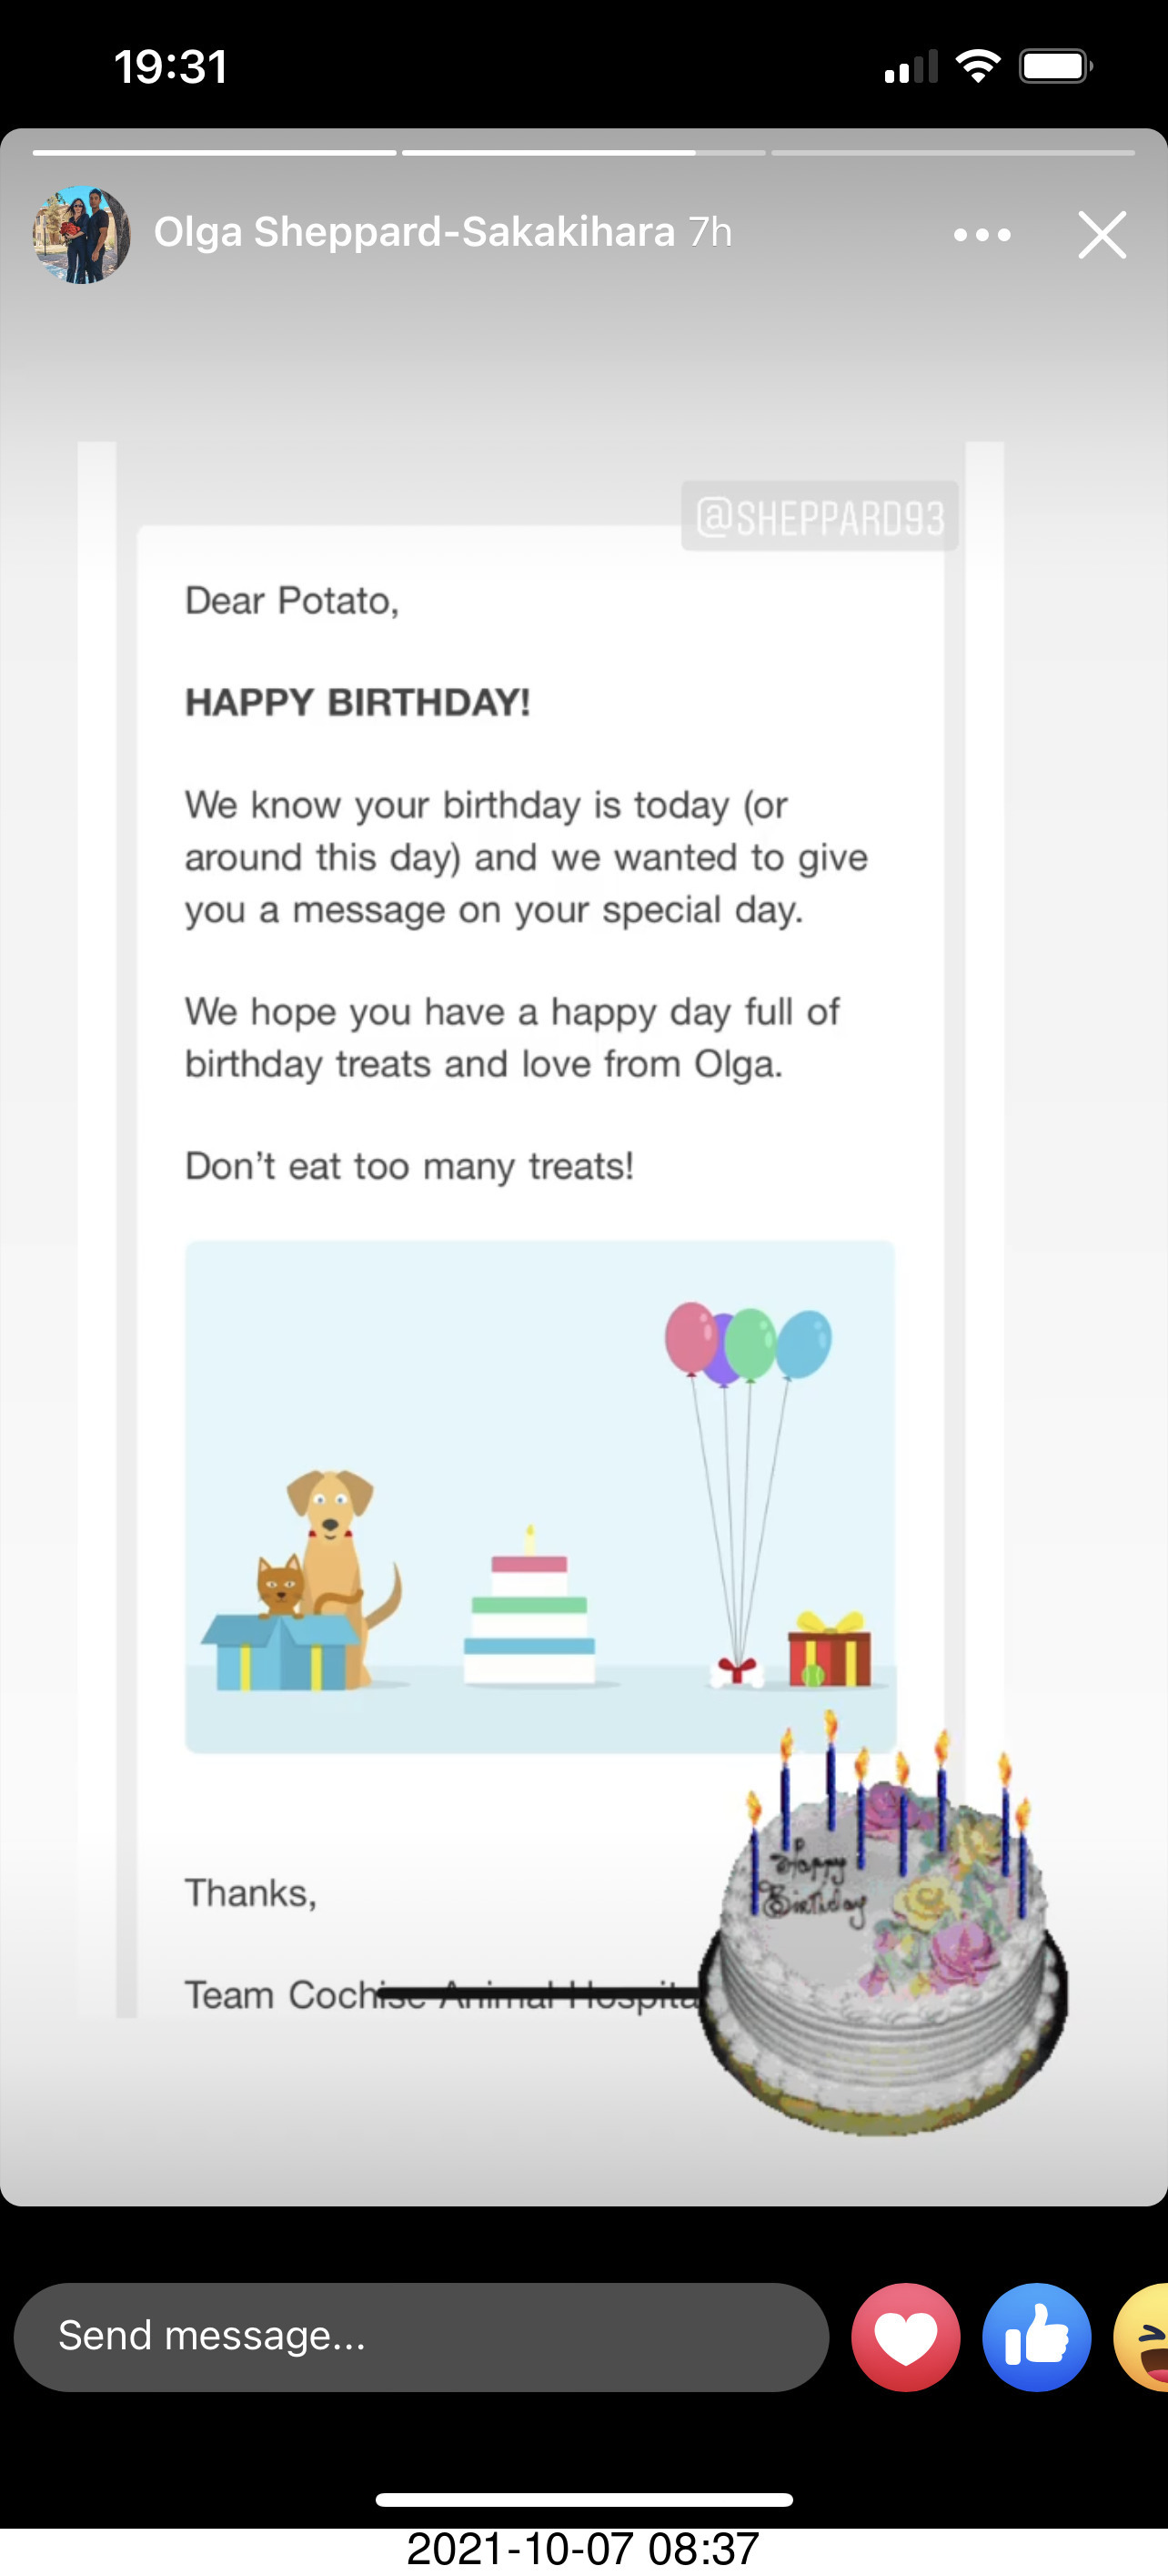Screen dimensions: 1168x2576
Task: Tap the name Olga Sheppard-Sakakihara
Action: [x=414, y=232]
